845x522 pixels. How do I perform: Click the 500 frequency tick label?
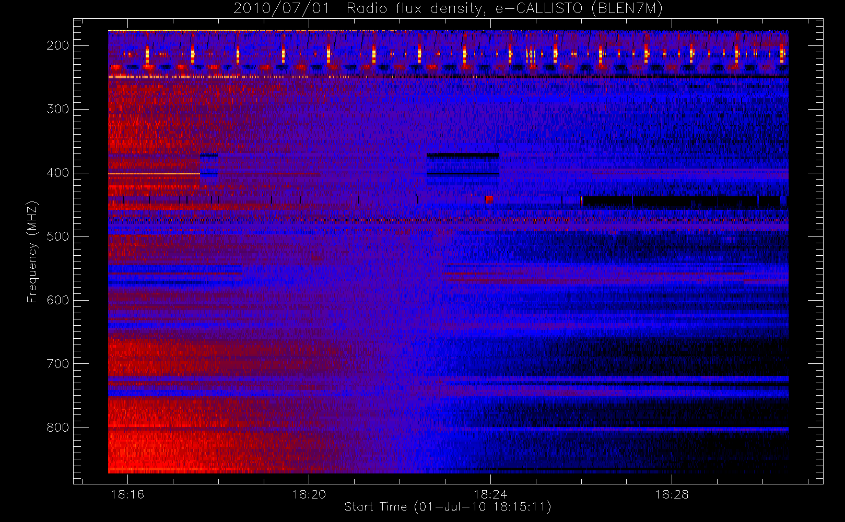coord(58,236)
